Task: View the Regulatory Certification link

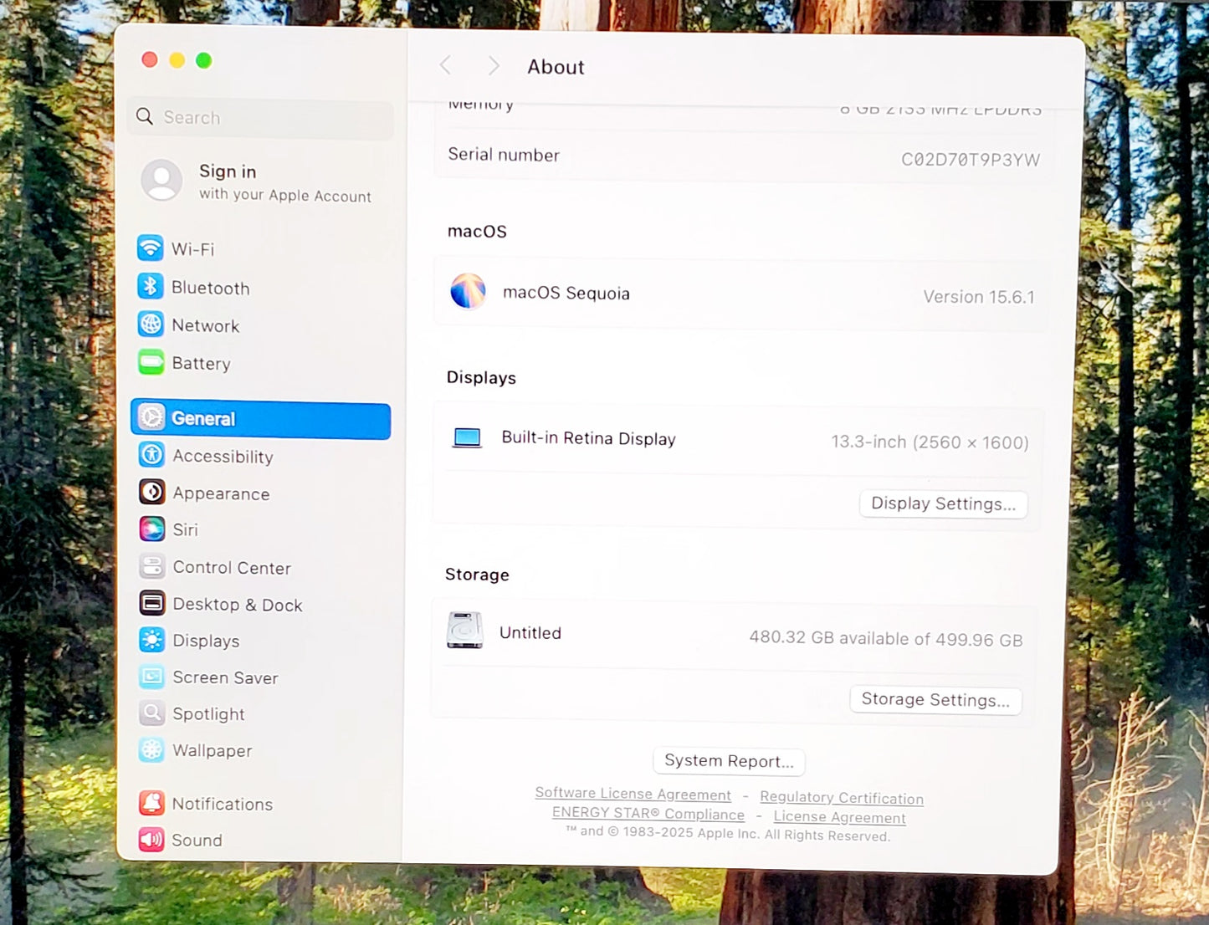Action: [841, 798]
